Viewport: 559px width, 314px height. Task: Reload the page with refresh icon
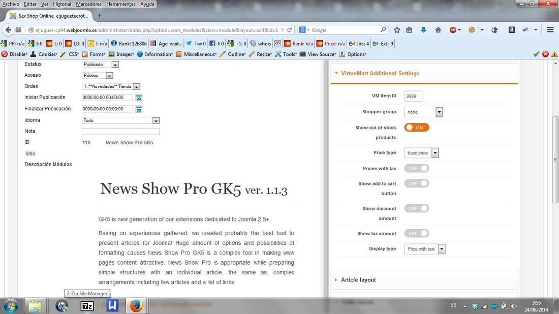290,30
